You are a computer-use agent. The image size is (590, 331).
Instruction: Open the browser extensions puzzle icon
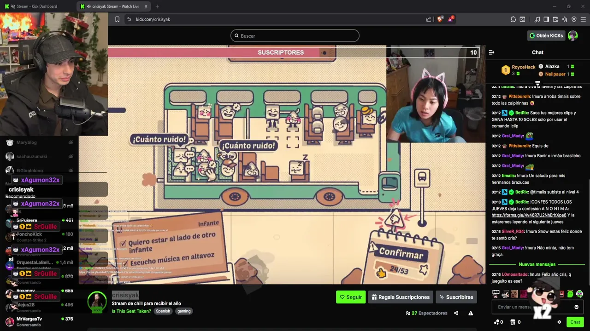pos(513,19)
